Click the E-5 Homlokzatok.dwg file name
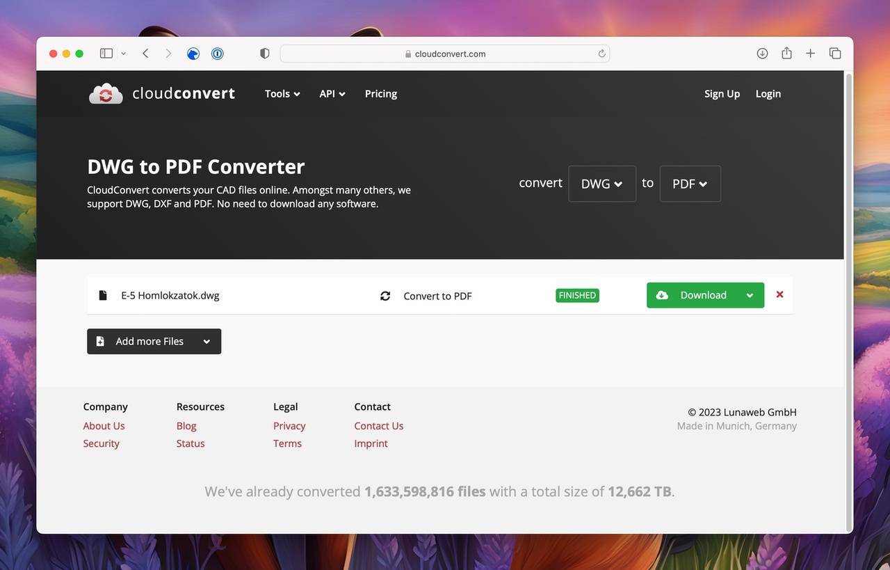890x570 pixels. click(170, 295)
